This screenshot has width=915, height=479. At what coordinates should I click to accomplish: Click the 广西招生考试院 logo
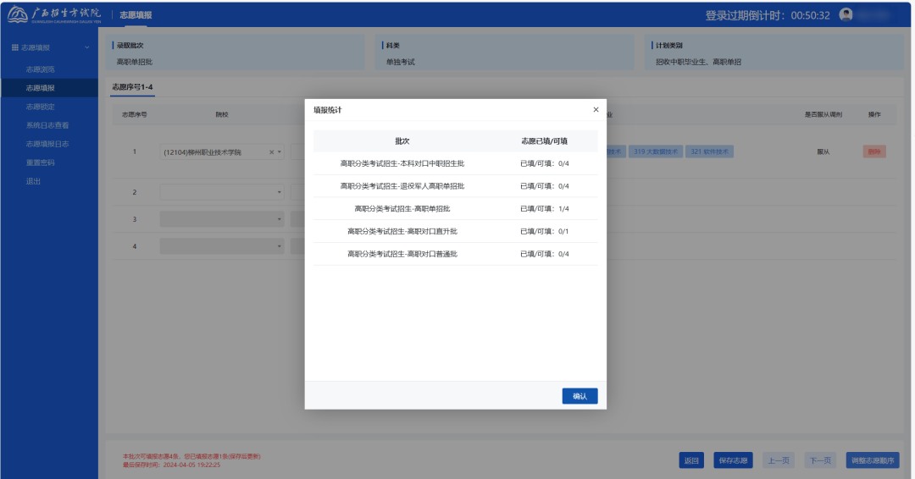tap(53, 15)
